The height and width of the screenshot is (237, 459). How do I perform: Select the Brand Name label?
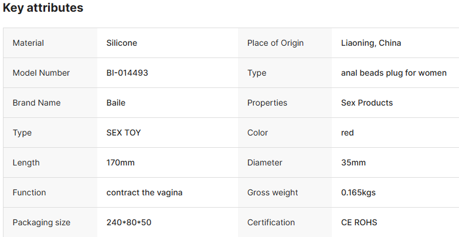[36, 103]
